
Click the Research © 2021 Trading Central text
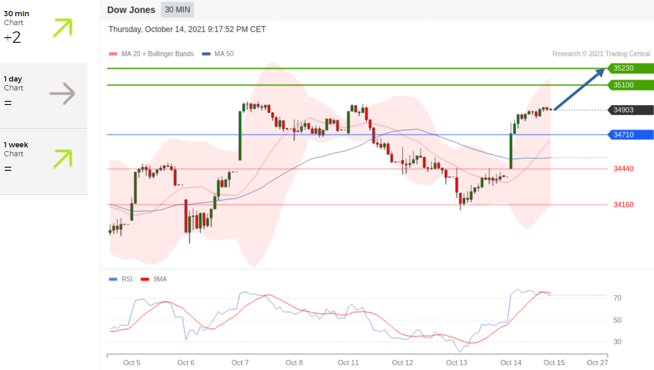(601, 54)
